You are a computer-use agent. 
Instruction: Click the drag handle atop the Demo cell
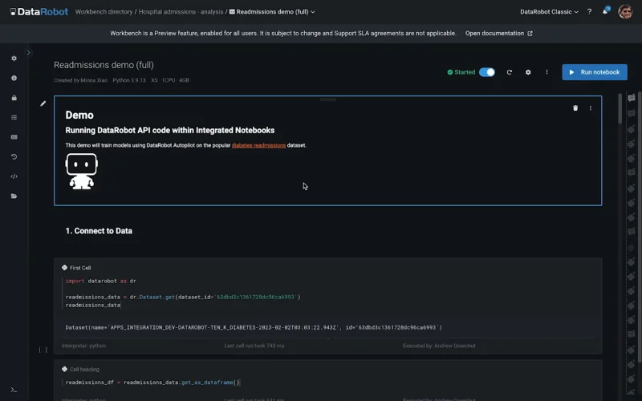click(x=328, y=99)
